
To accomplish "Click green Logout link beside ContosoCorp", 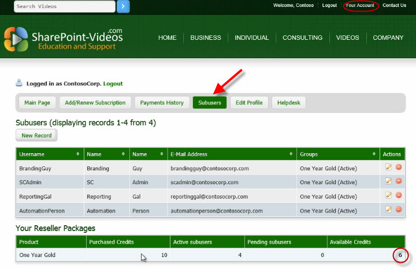I will pos(113,84).
